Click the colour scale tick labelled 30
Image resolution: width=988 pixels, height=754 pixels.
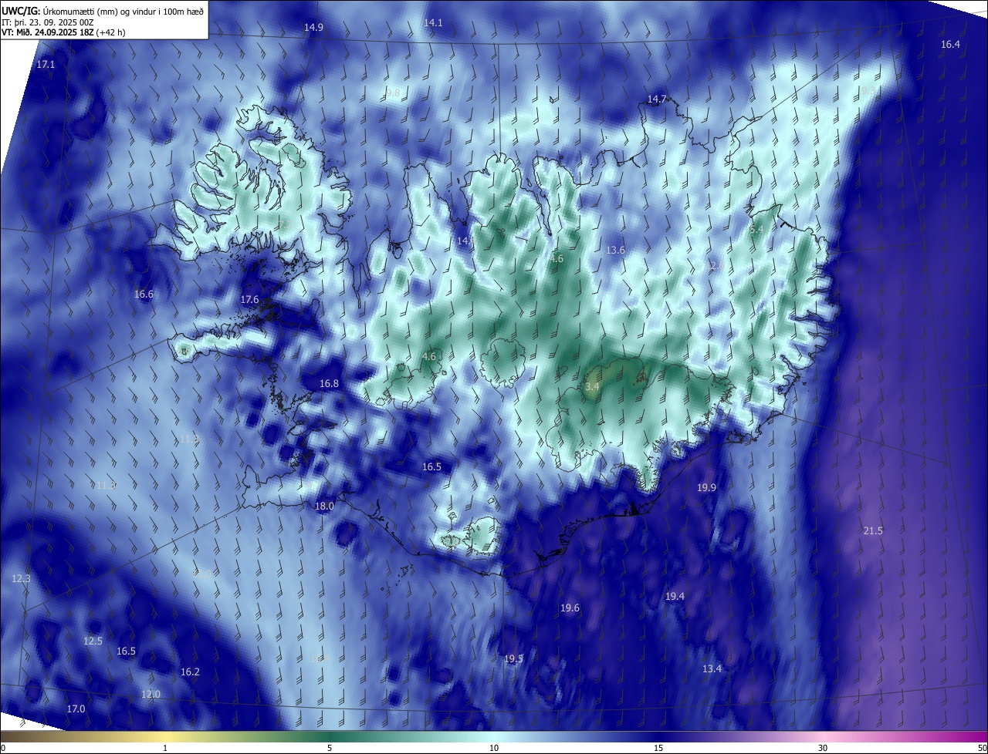pos(823,748)
